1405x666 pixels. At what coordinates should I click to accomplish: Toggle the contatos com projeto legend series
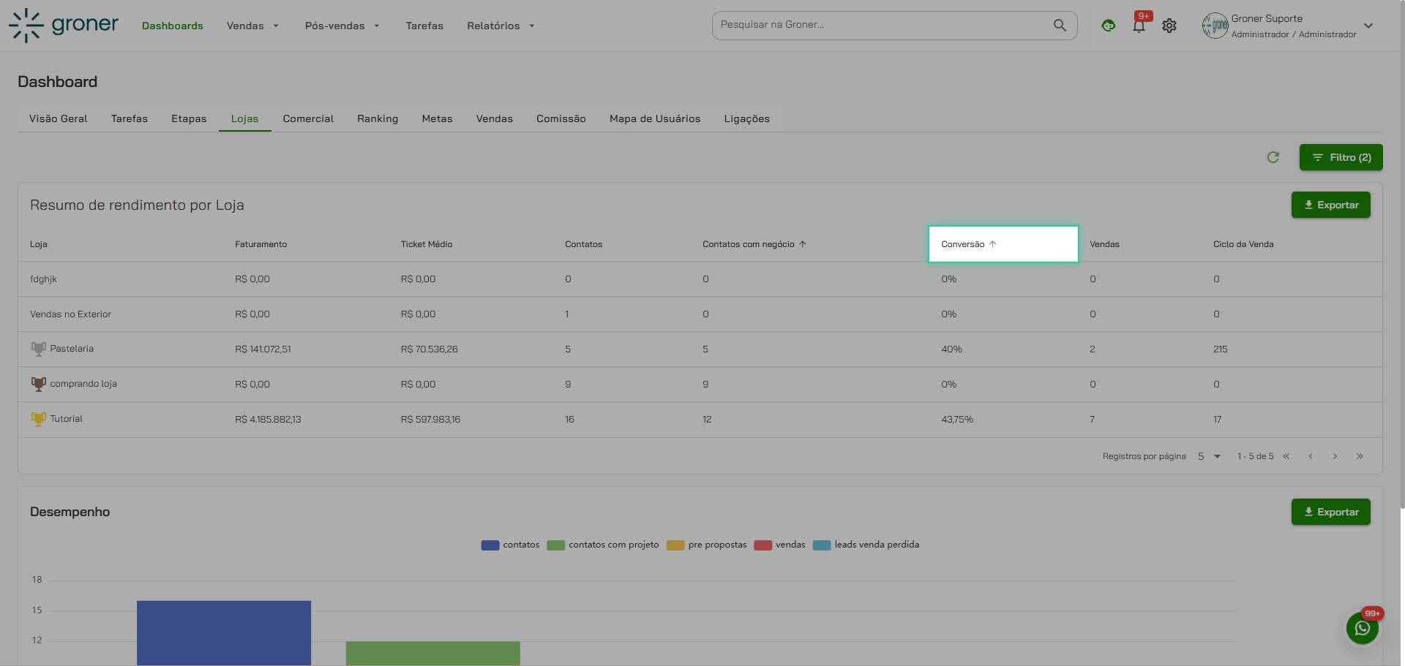[603, 545]
